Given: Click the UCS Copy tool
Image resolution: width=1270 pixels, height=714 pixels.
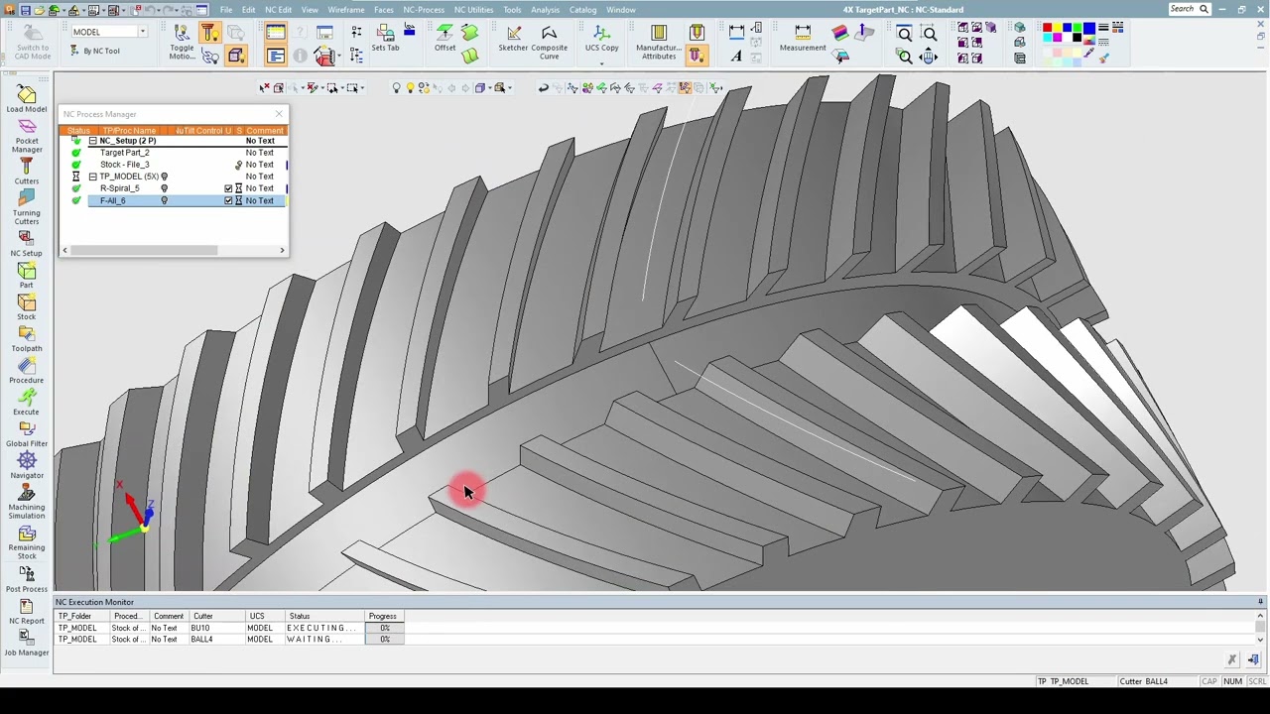Looking at the screenshot, I should 601,40.
